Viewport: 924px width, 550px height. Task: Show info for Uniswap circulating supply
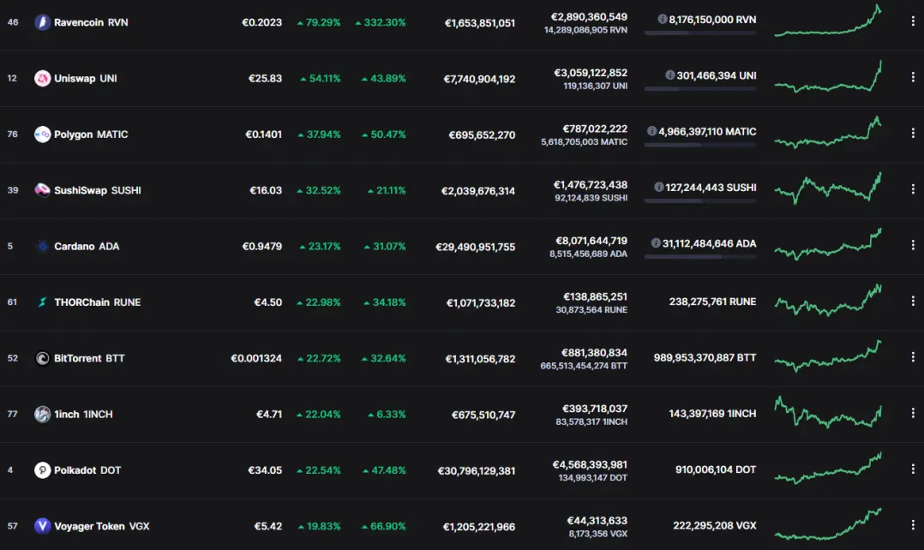670,75
